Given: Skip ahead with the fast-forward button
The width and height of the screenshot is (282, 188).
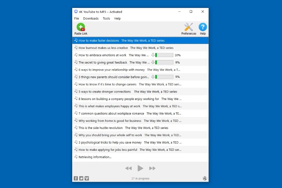Looking at the screenshot, I should coord(152,168).
